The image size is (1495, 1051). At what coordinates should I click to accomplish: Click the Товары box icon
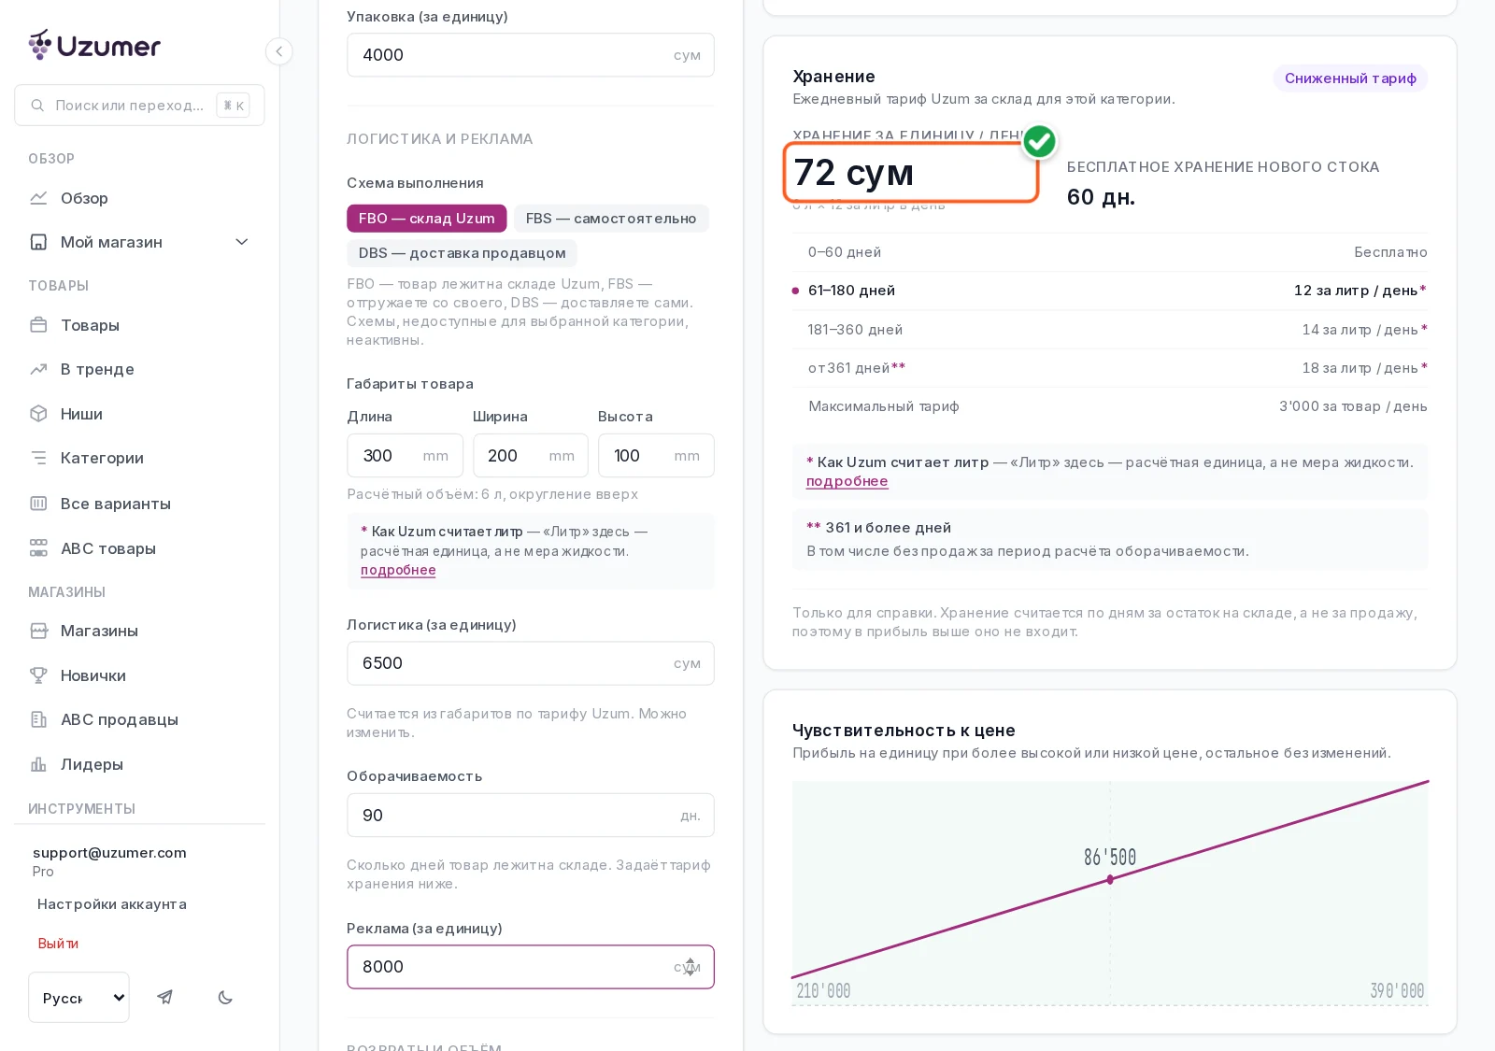point(38,325)
